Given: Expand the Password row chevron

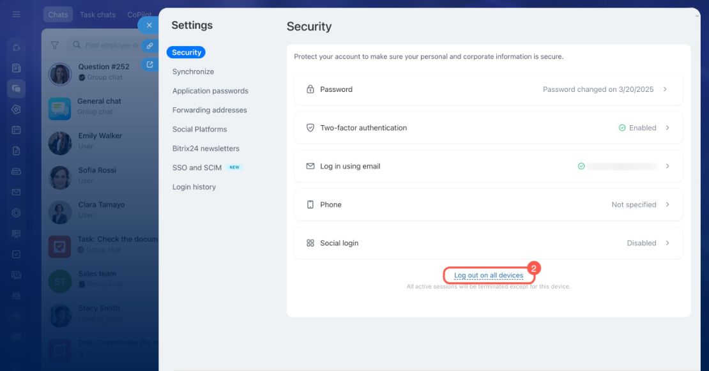Looking at the screenshot, I should [x=665, y=89].
